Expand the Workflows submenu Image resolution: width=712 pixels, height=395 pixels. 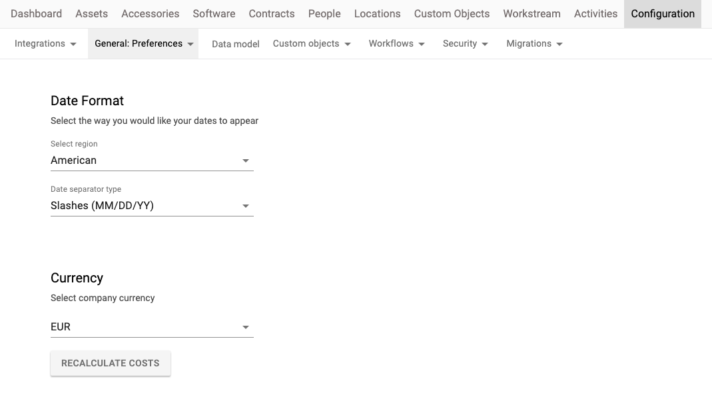[396, 43]
